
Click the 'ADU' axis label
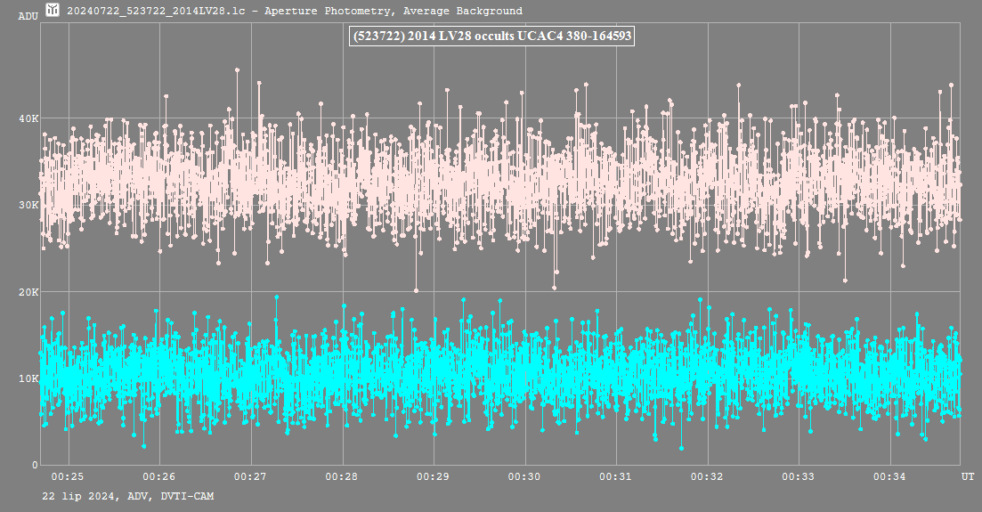pyautogui.click(x=28, y=16)
